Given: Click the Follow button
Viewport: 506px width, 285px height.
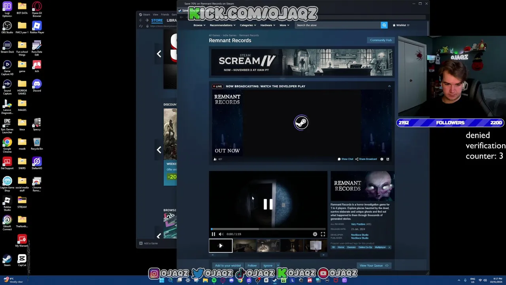Looking at the screenshot, I should coord(252,266).
